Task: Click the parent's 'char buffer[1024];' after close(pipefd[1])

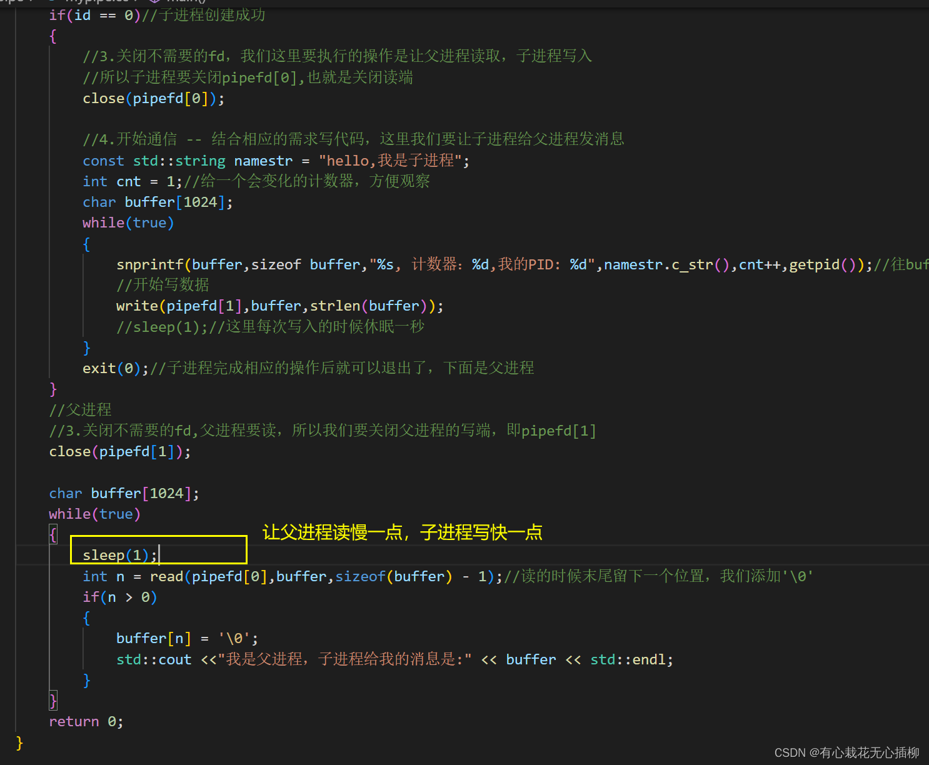Action: [x=124, y=493]
